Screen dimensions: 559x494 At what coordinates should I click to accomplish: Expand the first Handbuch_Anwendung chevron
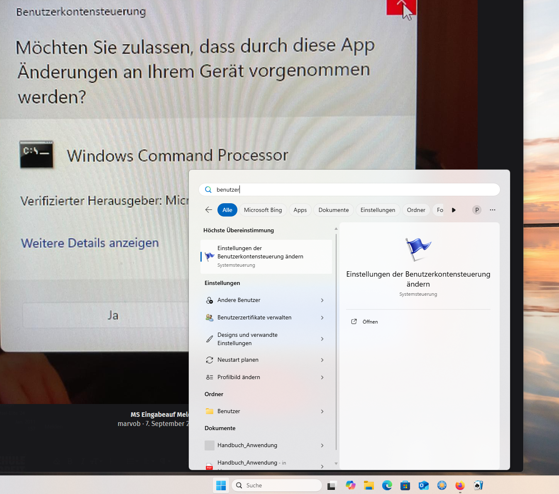[322, 445]
